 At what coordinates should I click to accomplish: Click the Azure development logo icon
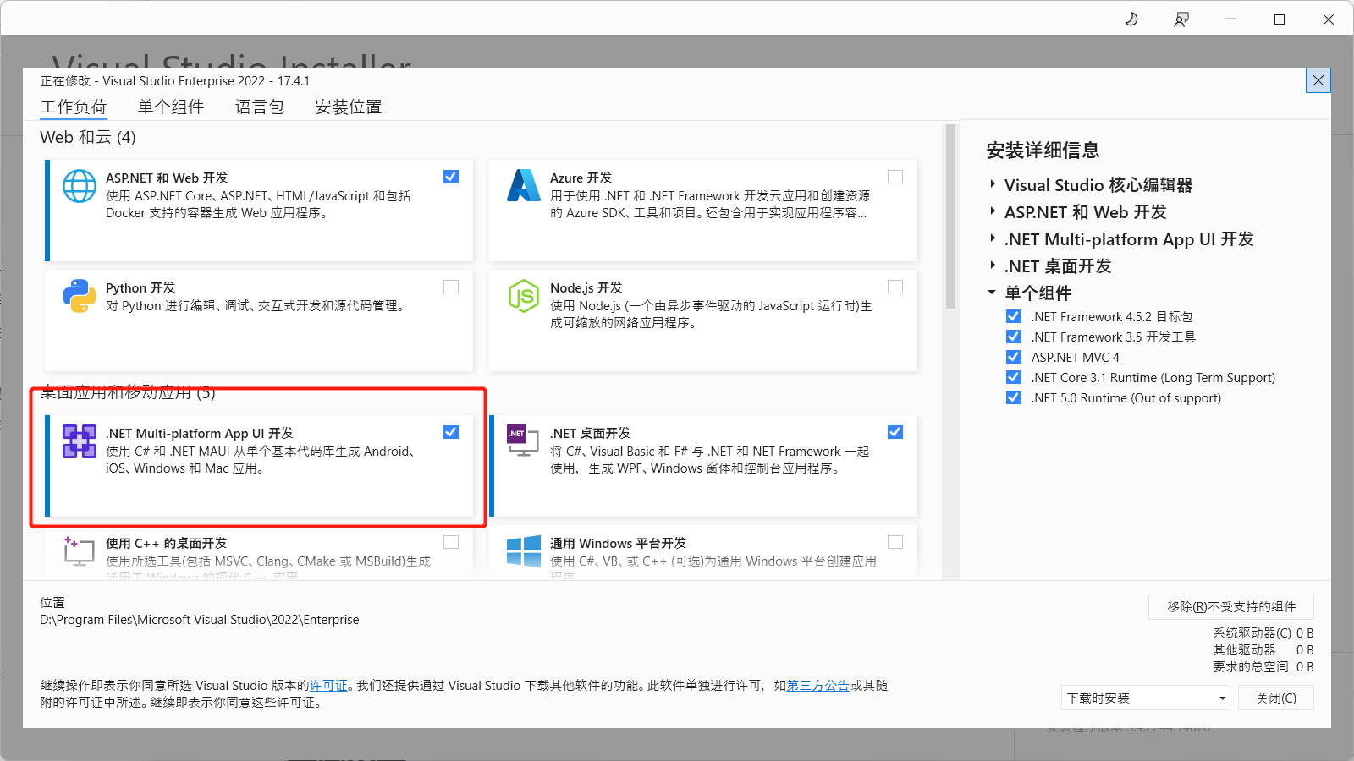click(524, 186)
